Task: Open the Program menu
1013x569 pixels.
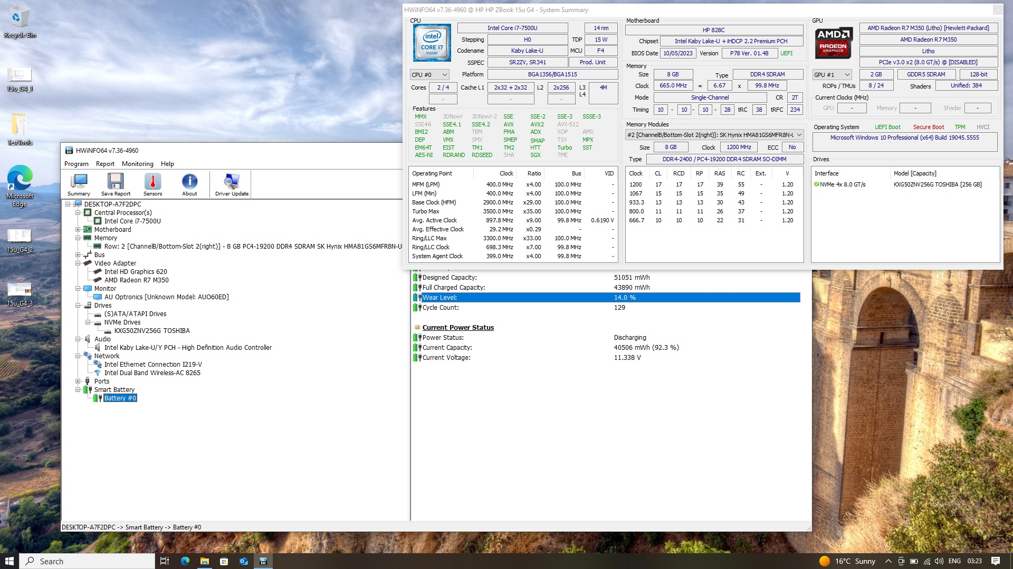Action: (77, 164)
